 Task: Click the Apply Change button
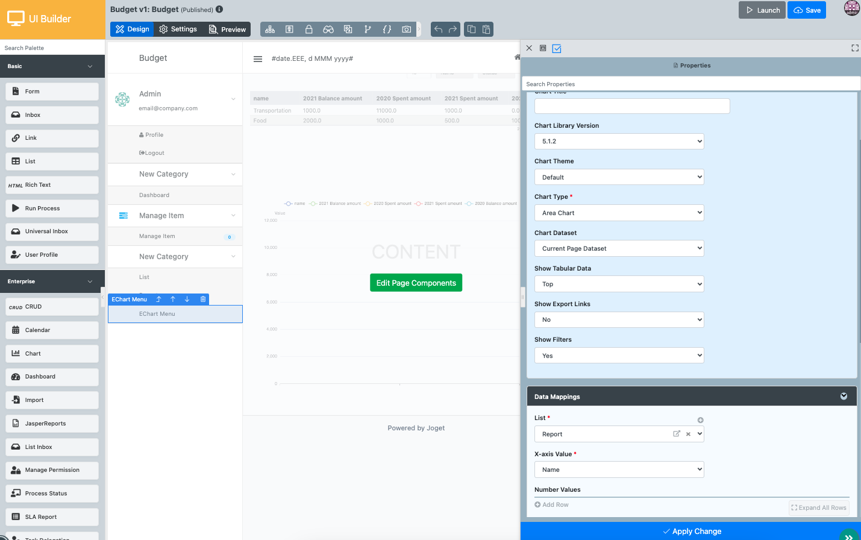coord(691,531)
